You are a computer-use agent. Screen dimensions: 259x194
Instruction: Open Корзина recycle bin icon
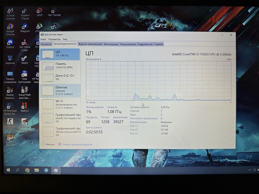click(10, 59)
